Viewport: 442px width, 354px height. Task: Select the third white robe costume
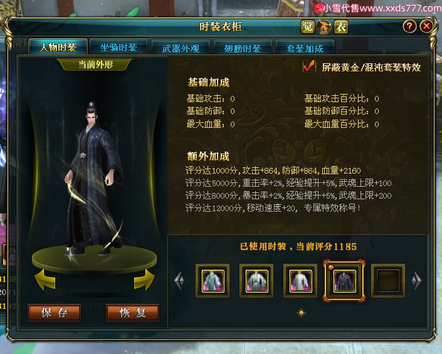[x=300, y=281]
